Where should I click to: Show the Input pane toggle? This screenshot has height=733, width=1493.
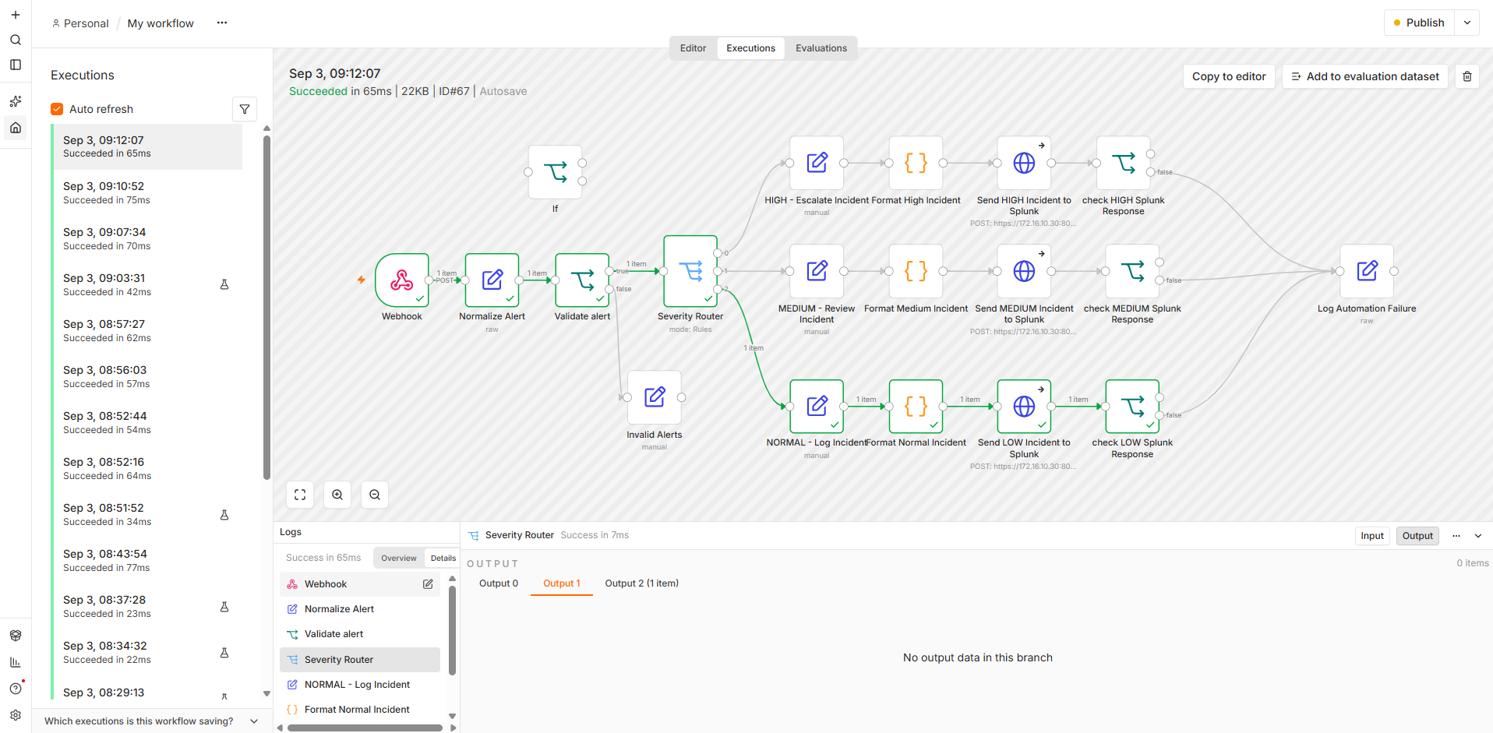(1372, 536)
